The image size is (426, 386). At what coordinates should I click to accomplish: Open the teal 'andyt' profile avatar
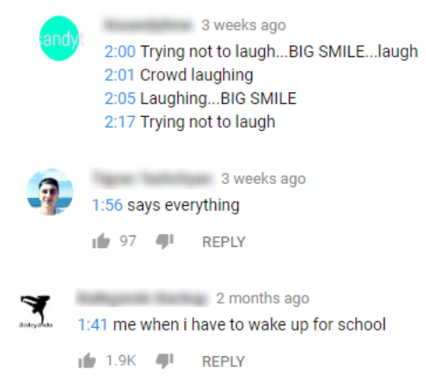pos(60,39)
